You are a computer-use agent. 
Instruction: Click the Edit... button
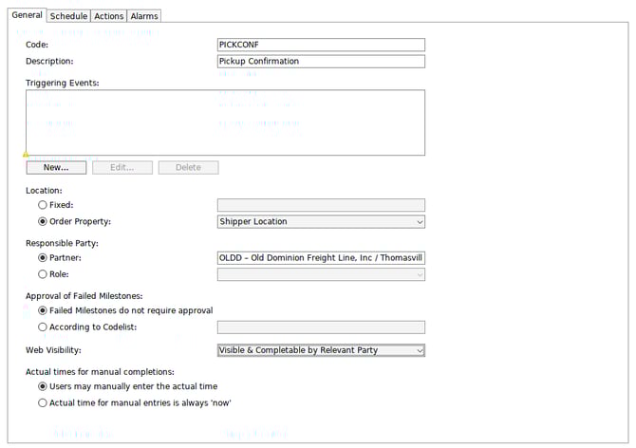pos(122,168)
